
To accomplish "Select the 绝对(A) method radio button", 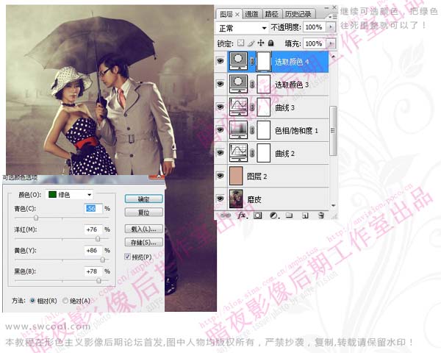I will click(x=66, y=300).
